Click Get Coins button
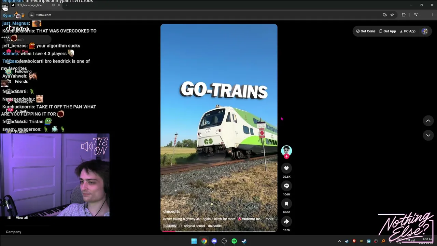 pyautogui.click(x=366, y=31)
